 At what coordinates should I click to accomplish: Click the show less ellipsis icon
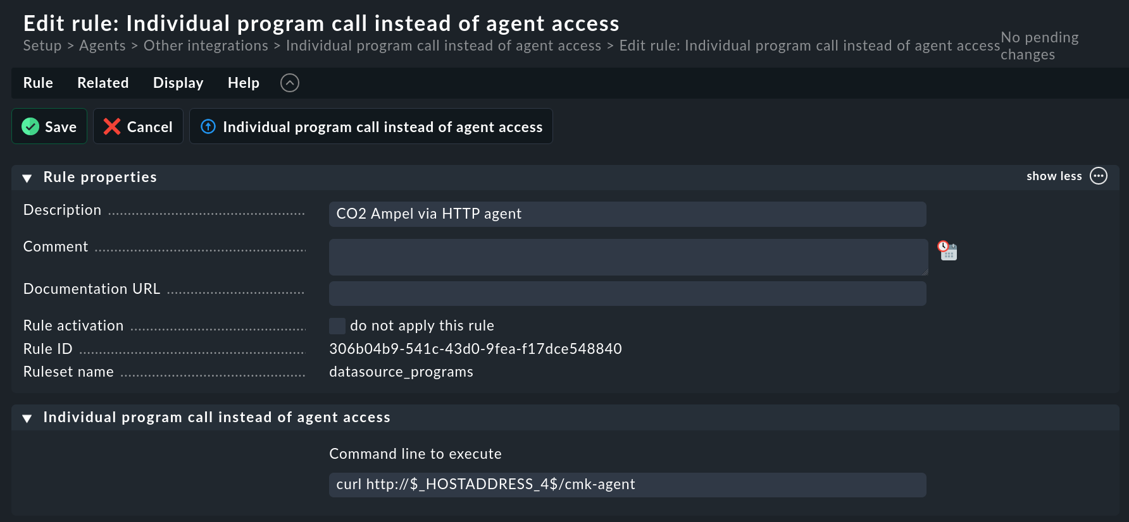tap(1099, 176)
